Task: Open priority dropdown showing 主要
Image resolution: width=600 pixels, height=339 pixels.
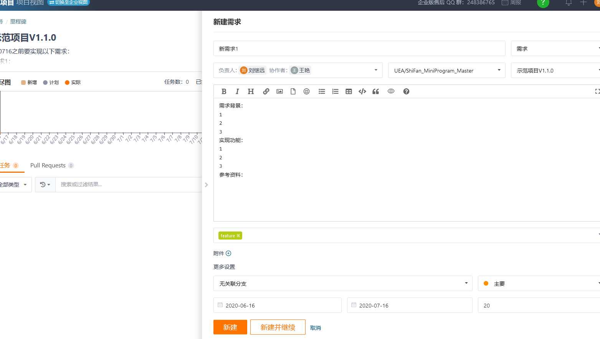Action: point(539,283)
